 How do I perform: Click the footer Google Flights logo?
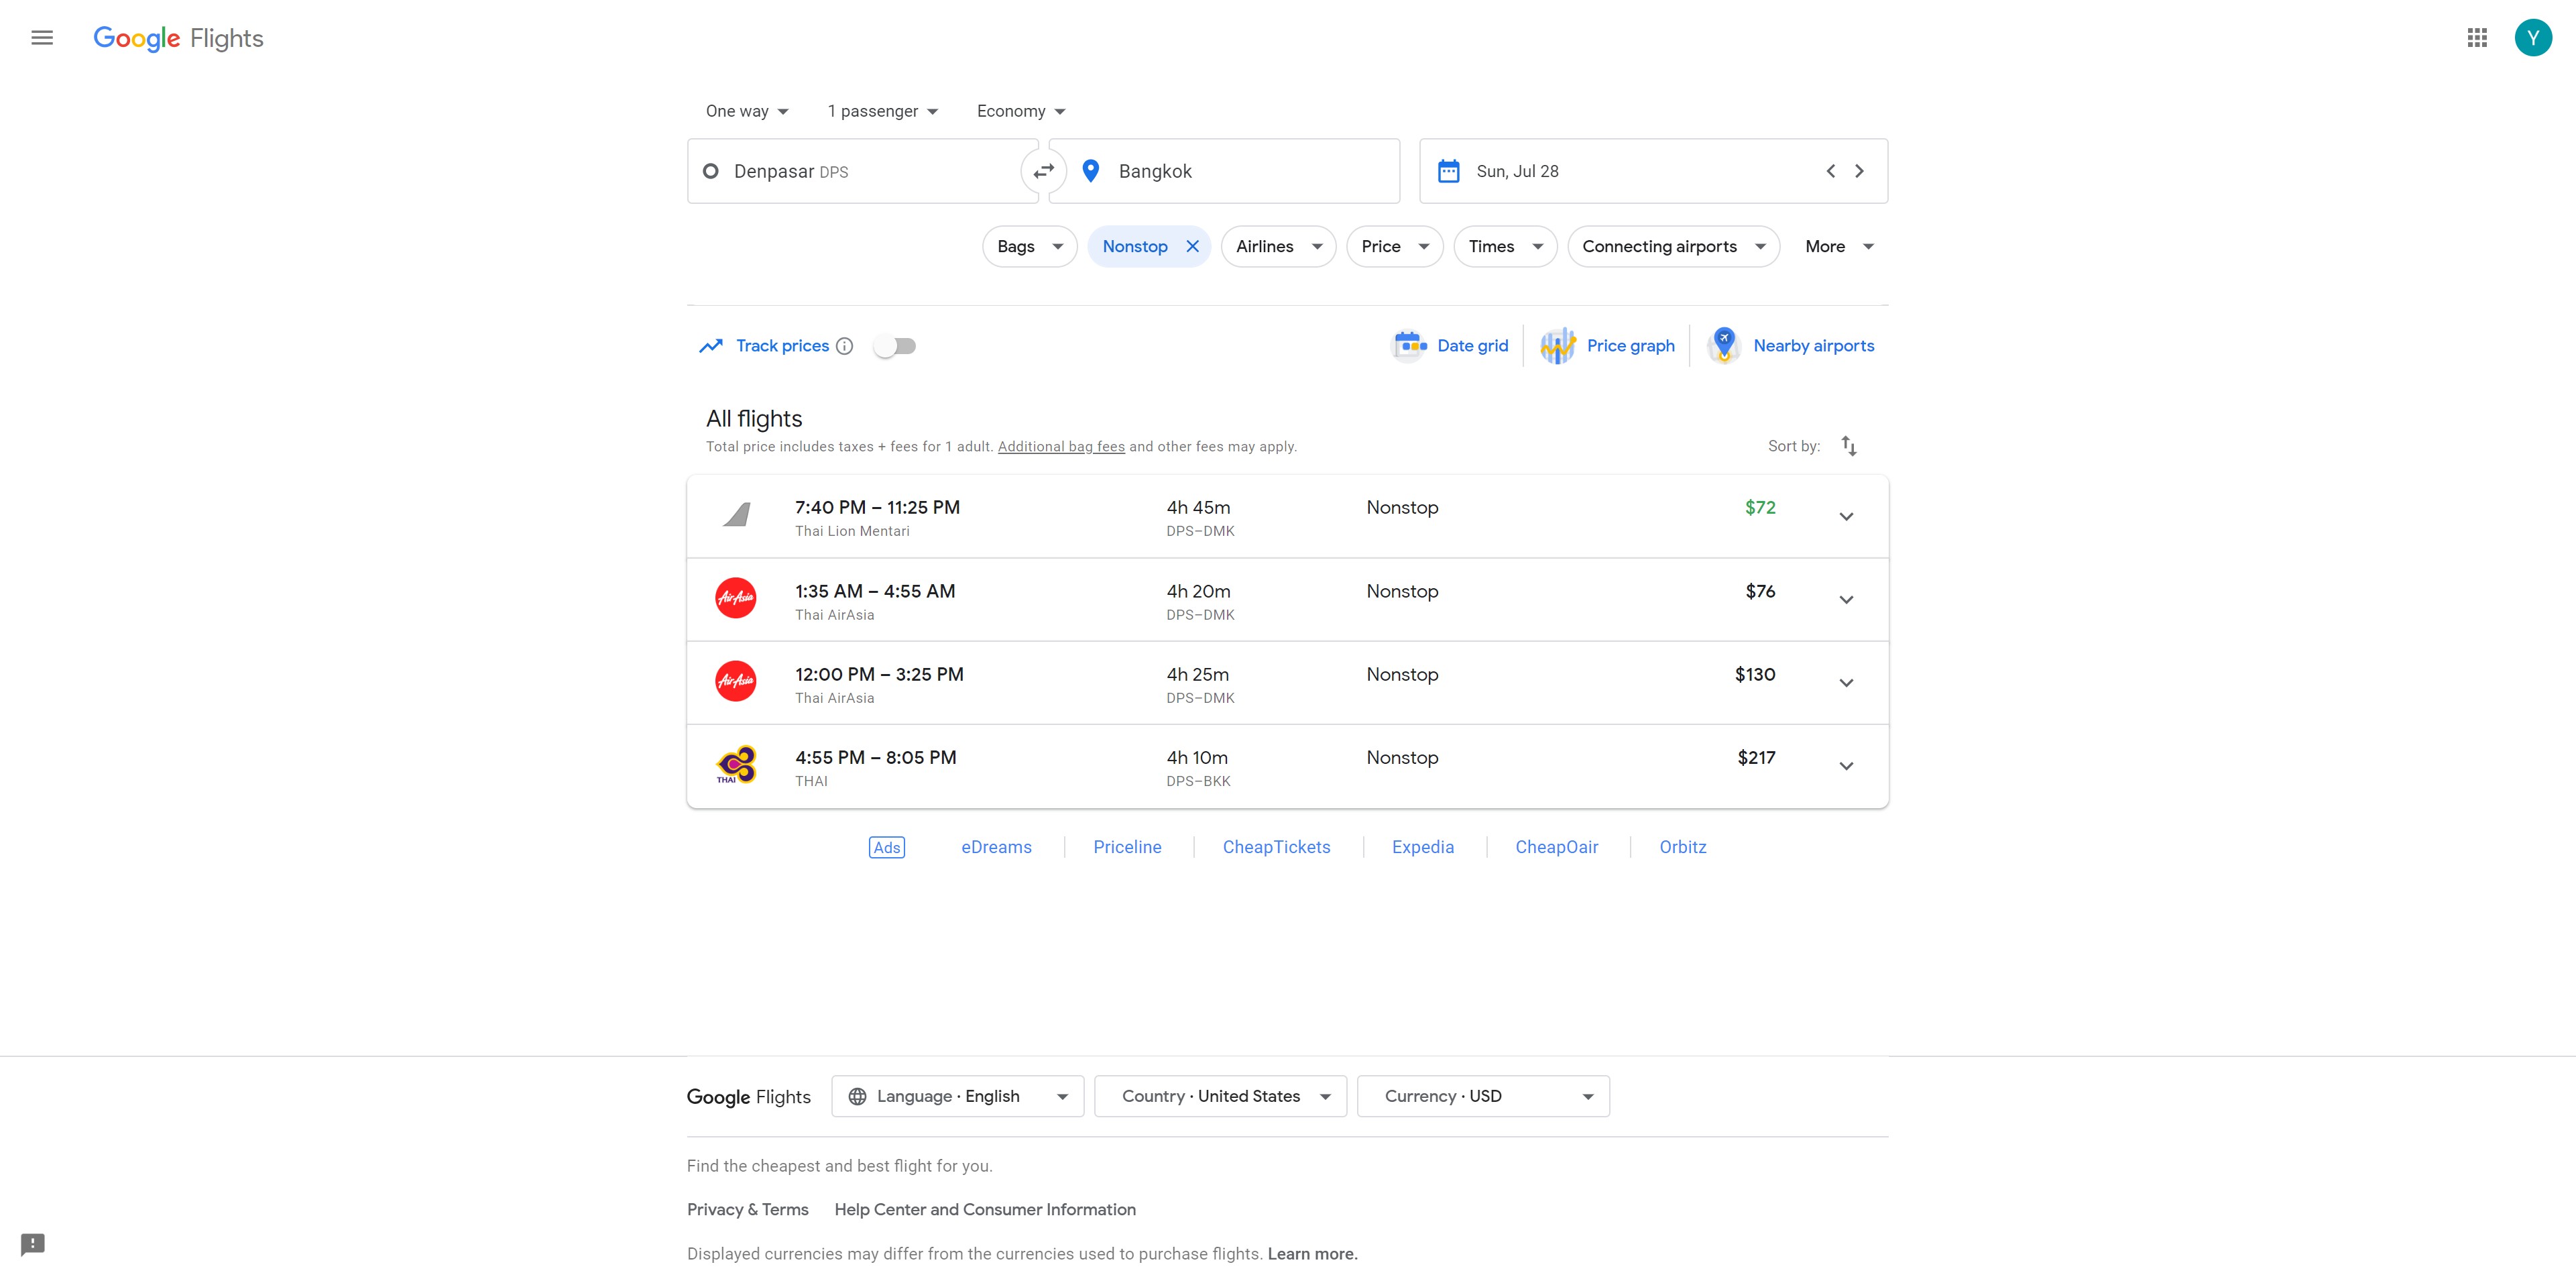click(748, 1097)
